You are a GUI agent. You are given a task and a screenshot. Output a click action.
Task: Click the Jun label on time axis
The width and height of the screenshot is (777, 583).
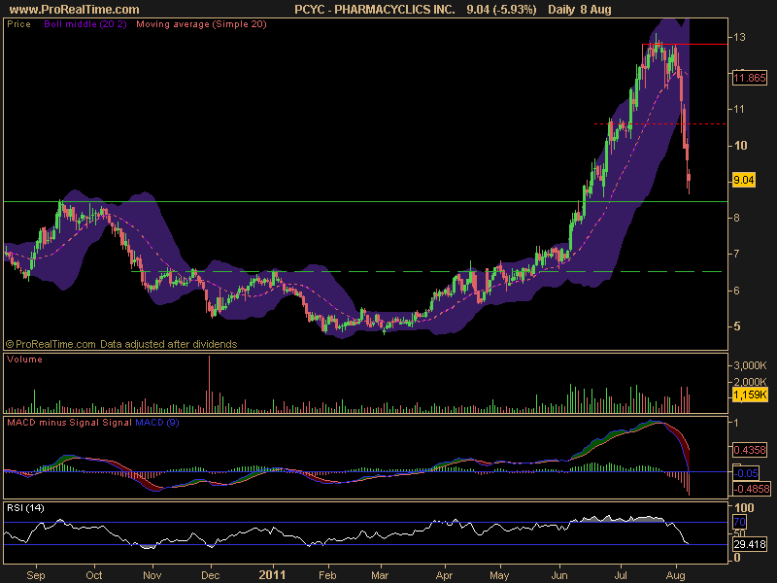[560, 575]
